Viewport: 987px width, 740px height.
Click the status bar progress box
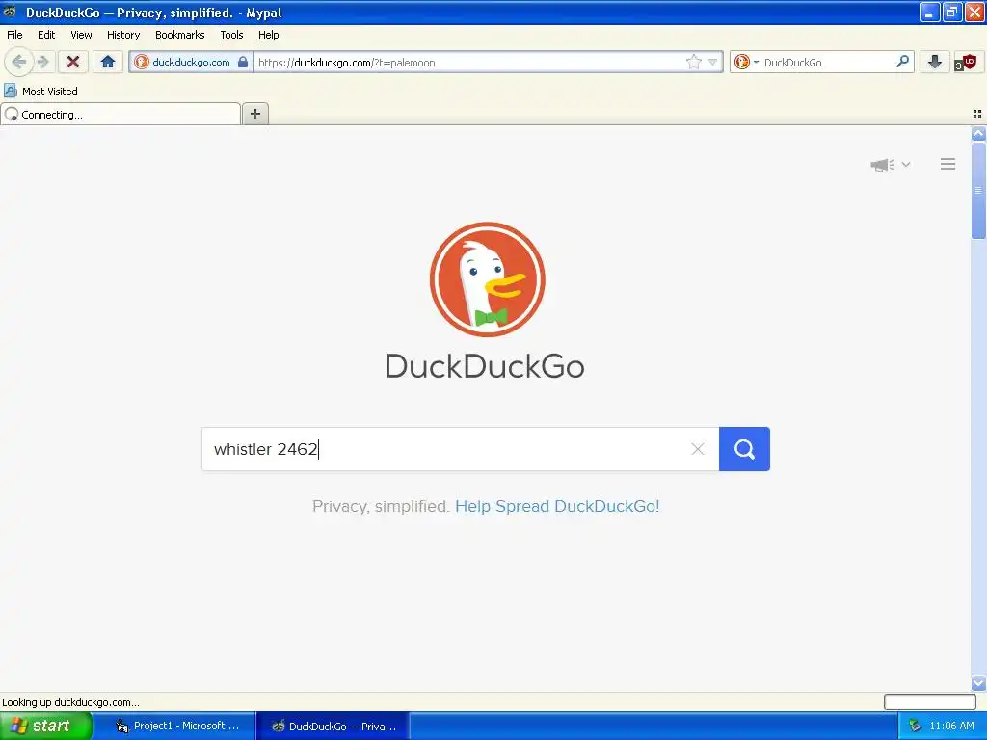click(x=930, y=702)
